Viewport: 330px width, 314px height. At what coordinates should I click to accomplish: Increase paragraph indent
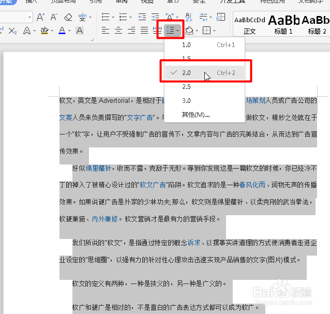[155, 17]
